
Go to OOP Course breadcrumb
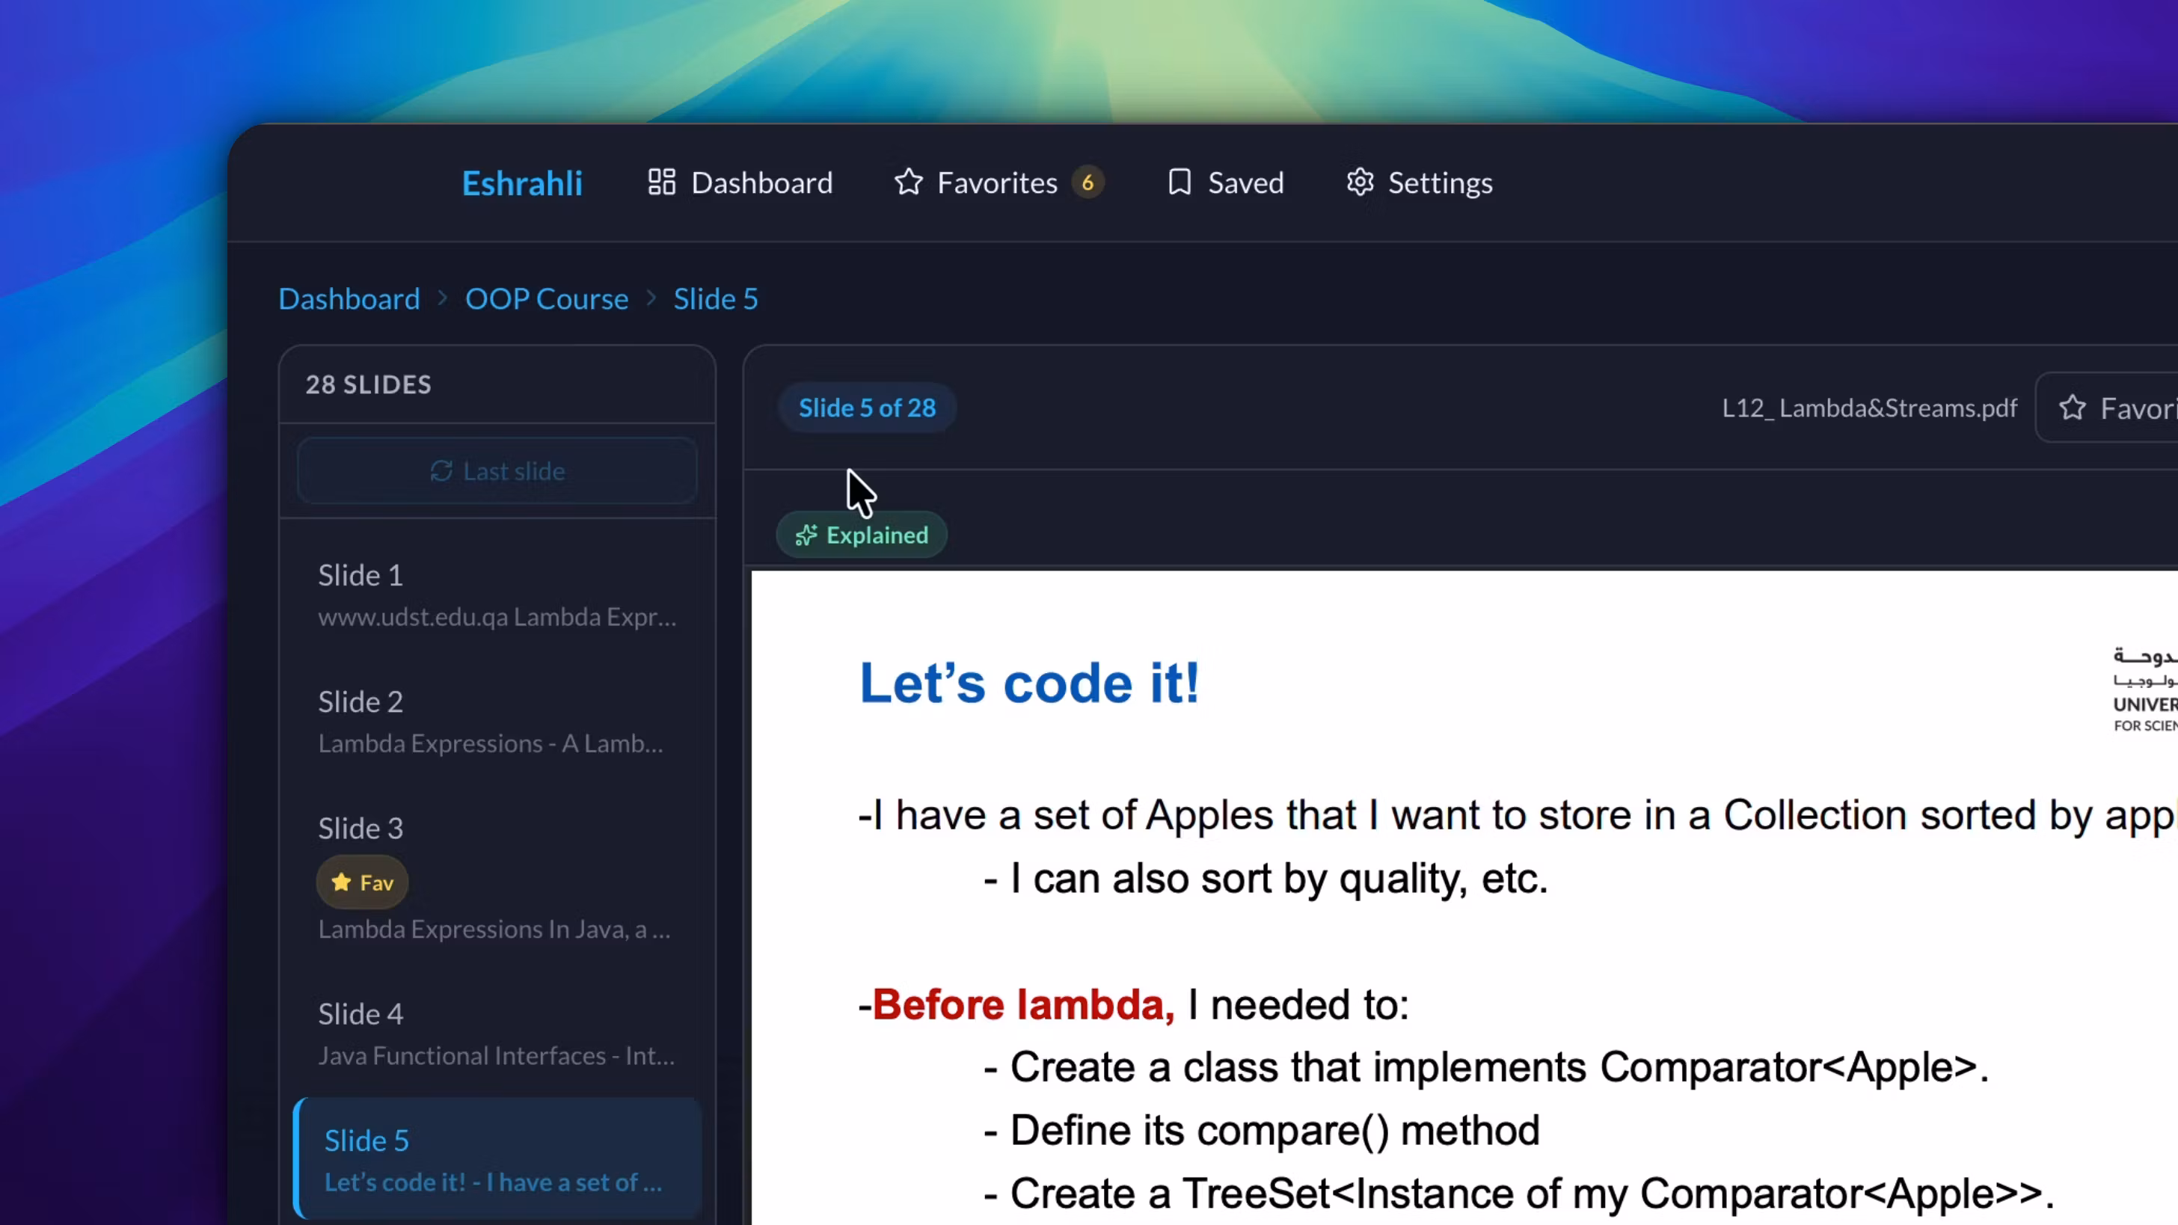[547, 298]
